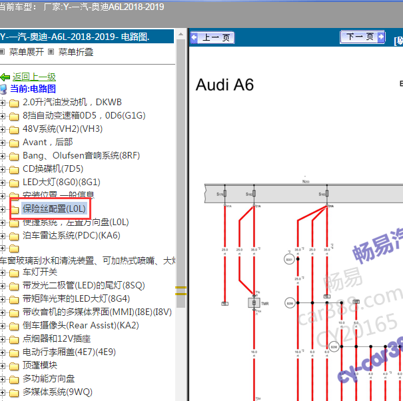Open folder icon of 带收音机的多媒体界面
The width and height of the screenshot is (403, 401).
point(14,313)
